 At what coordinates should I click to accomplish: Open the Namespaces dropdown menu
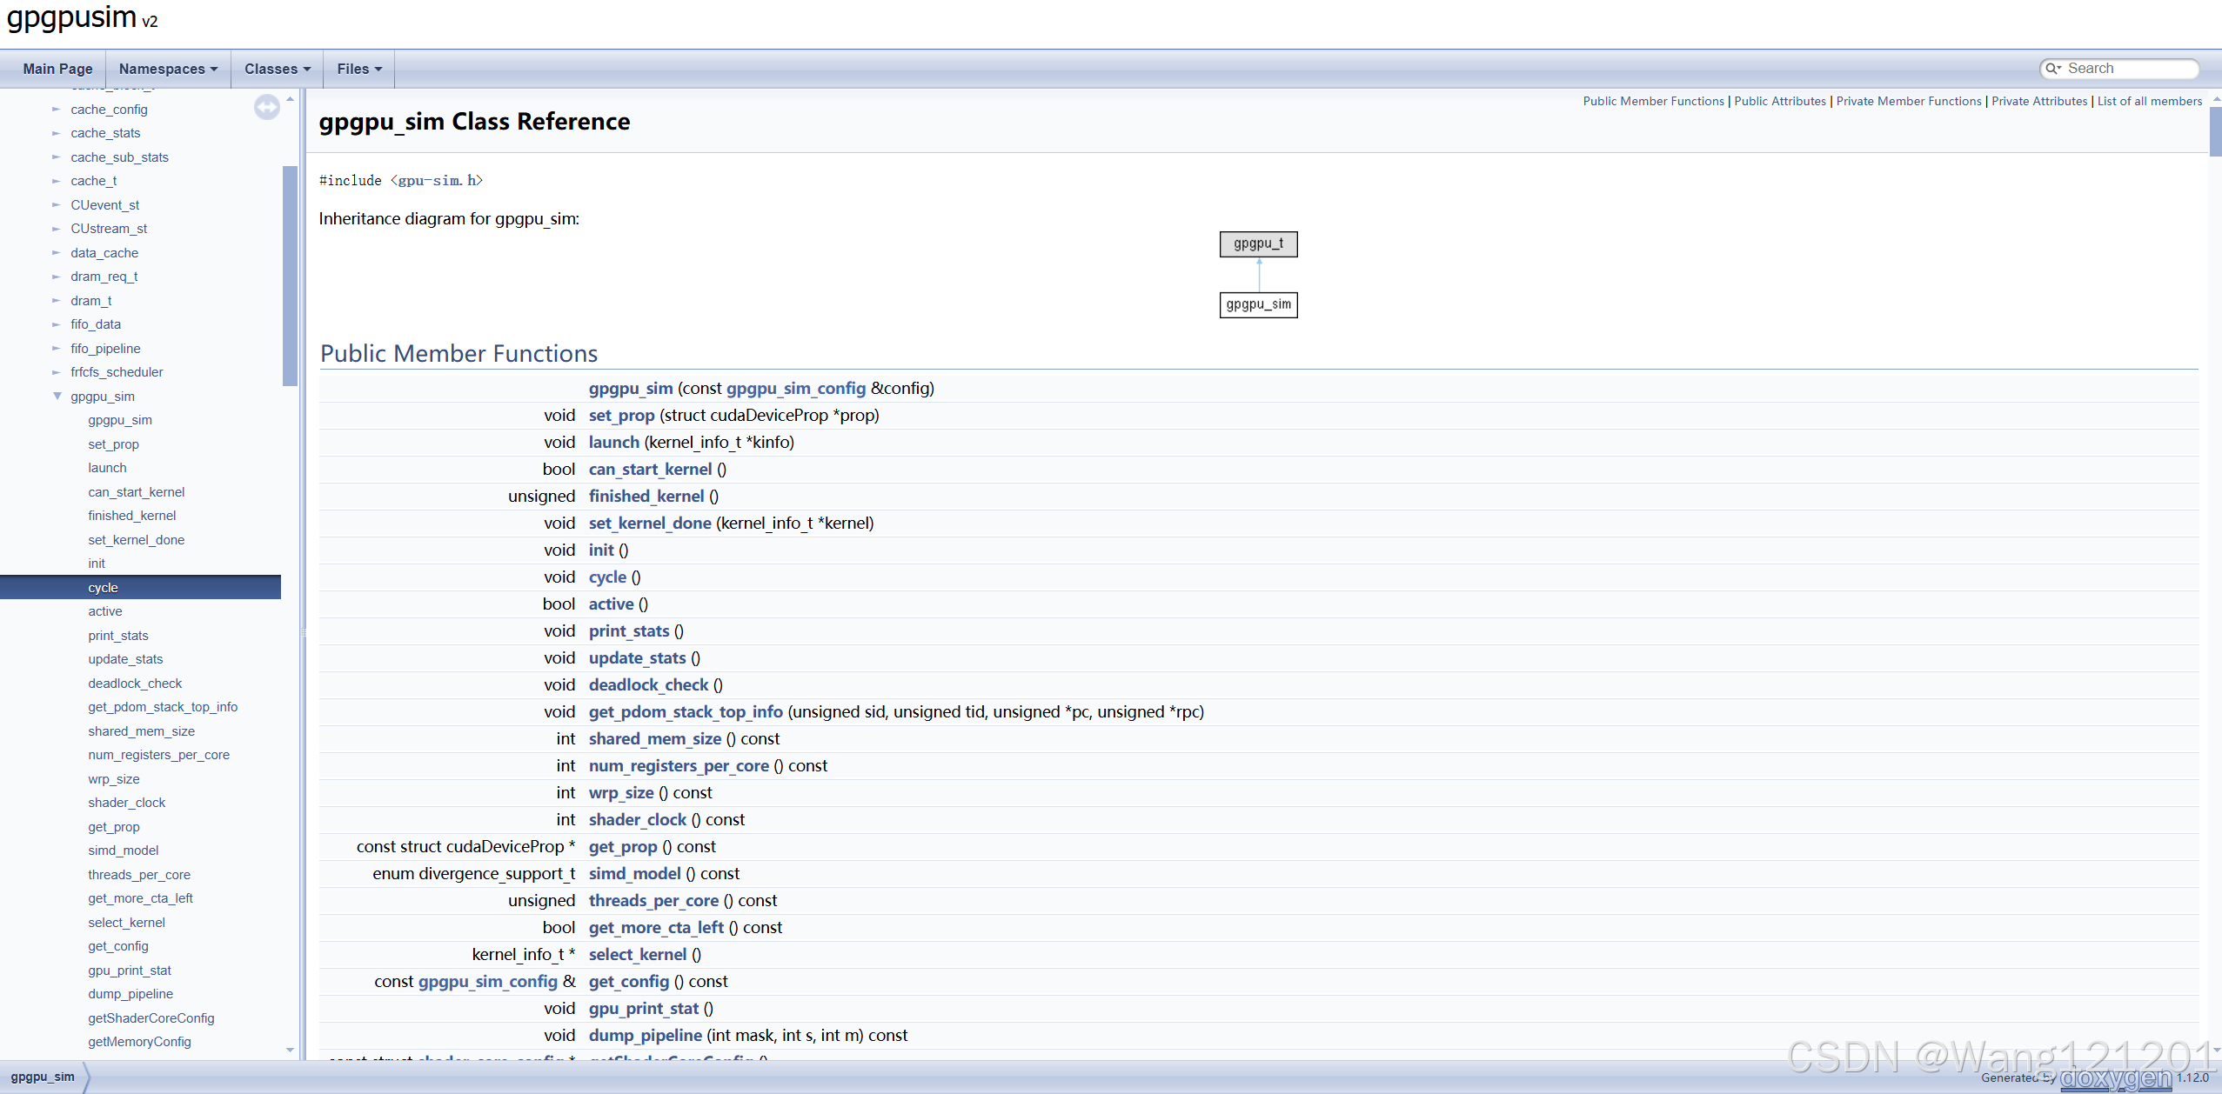168,69
